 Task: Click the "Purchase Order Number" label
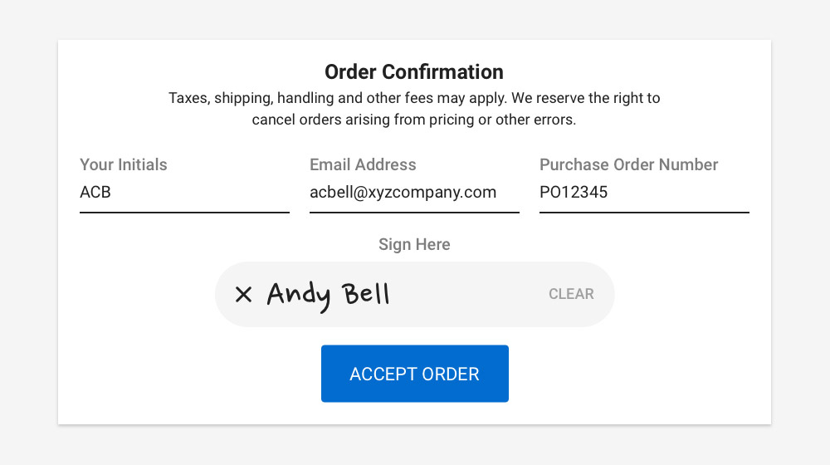tap(628, 164)
